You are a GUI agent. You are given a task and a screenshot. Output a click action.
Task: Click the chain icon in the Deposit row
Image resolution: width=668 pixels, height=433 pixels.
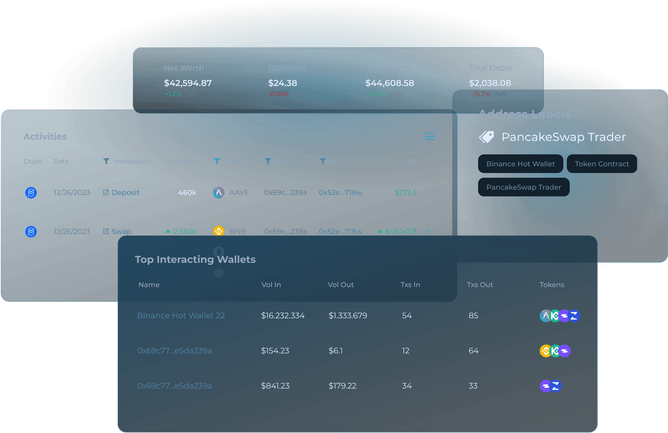click(x=31, y=193)
